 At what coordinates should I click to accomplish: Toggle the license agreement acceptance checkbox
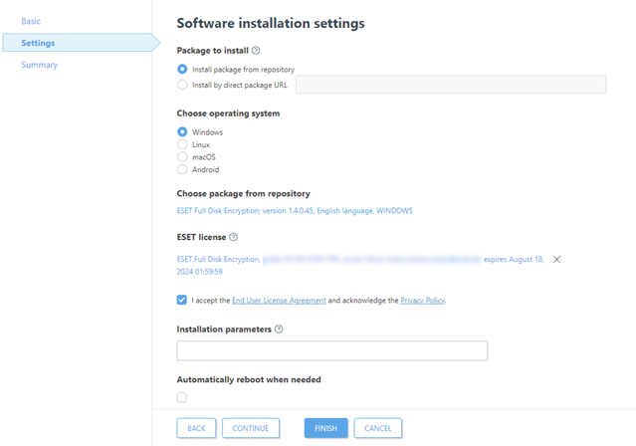pos(182,300)
